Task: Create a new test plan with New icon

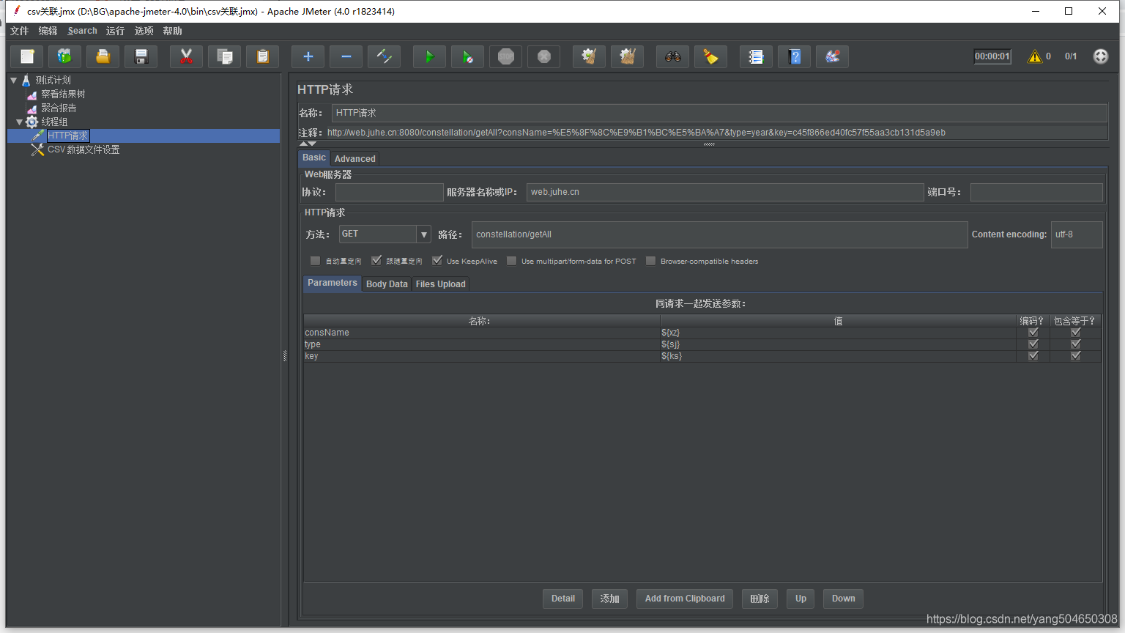Action: (x=27, y=56)
